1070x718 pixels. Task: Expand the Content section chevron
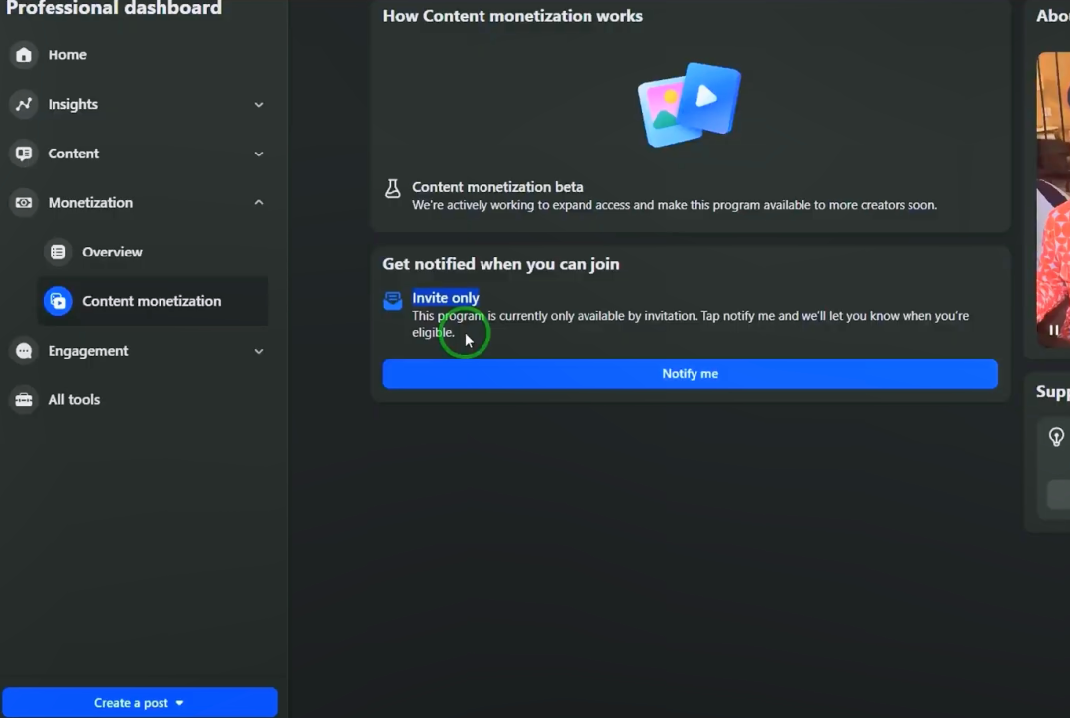pyautogui.click(x=259, y=154)
